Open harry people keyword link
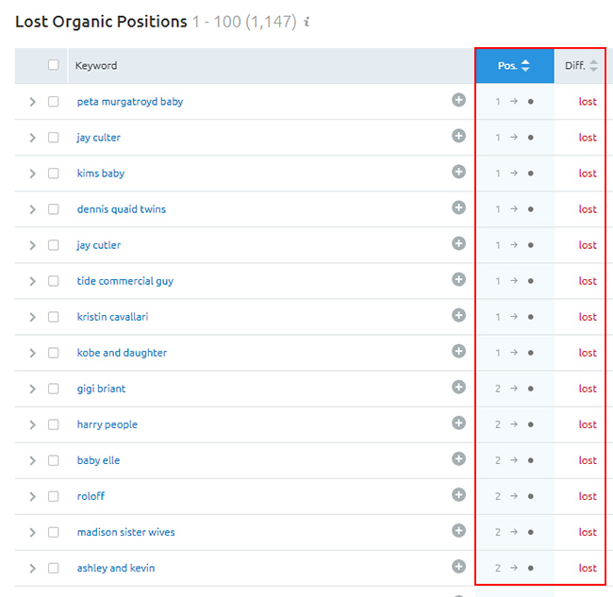The width and height of the screenshot is (613, 597). (108, 424)
